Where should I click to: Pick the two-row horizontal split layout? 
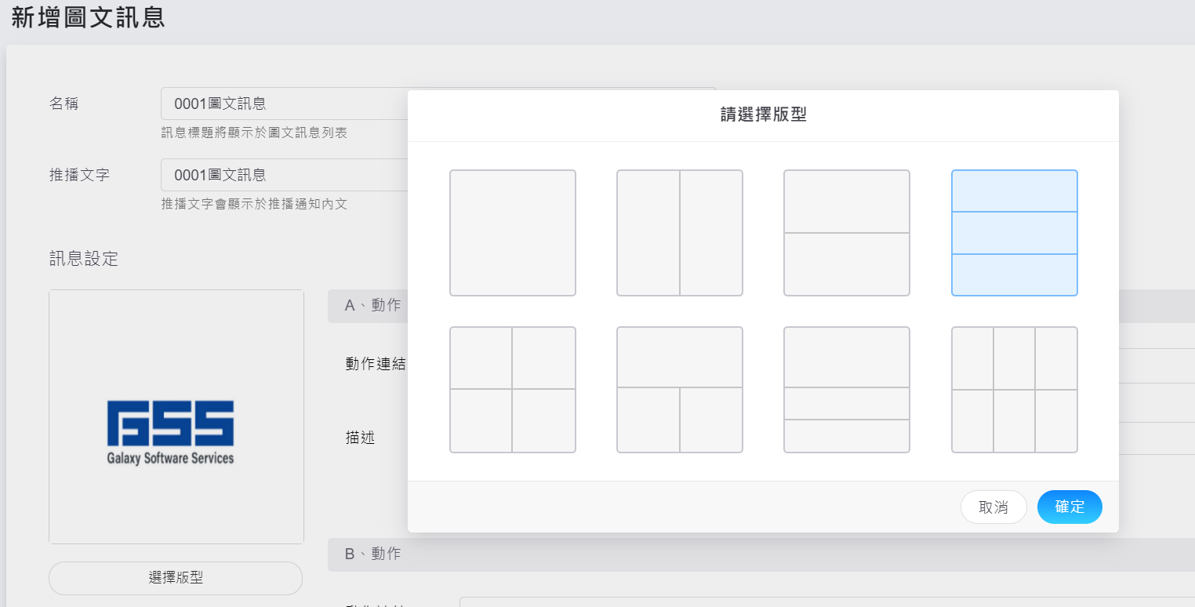(846, 233)
